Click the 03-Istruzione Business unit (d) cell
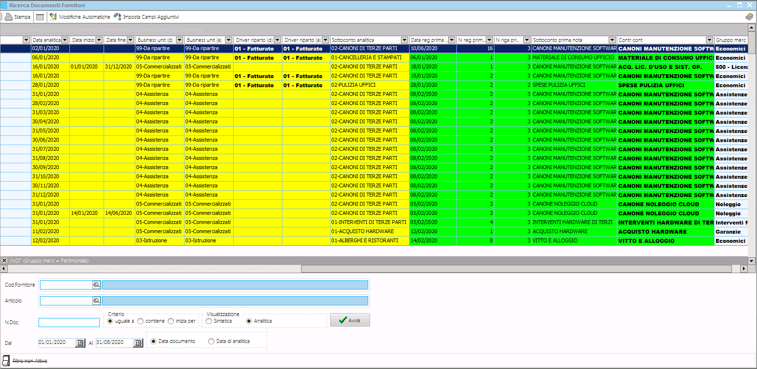This screenshot has height=369, width=757. [x=159, y=241]
